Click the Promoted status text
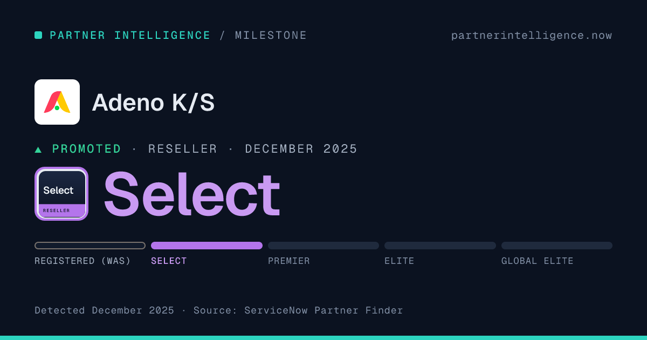 [87, 149]
